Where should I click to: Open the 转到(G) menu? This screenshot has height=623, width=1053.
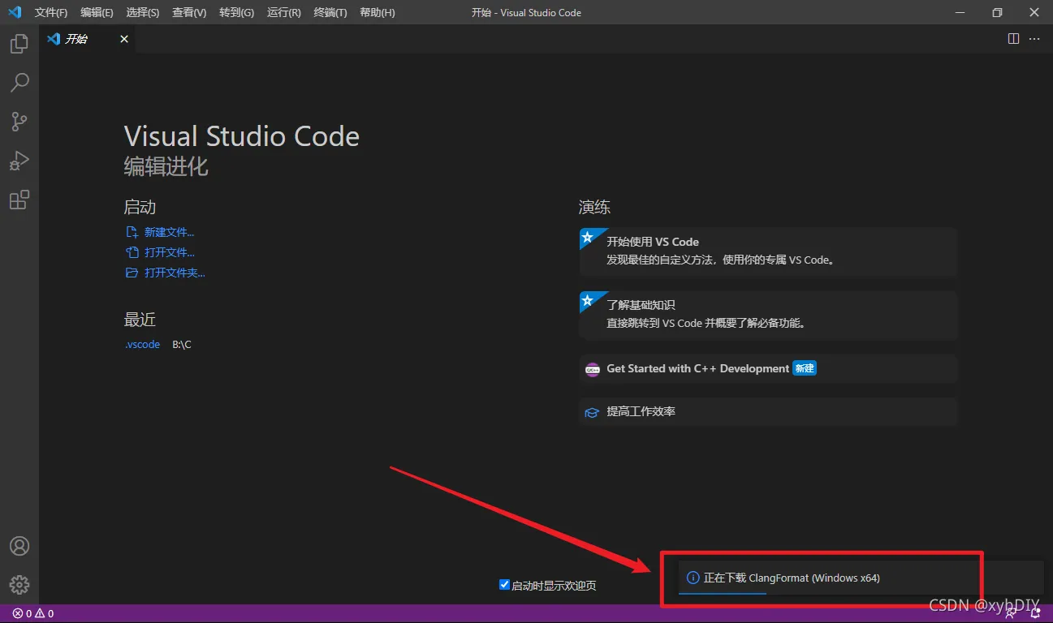click(x=236, y=13)
